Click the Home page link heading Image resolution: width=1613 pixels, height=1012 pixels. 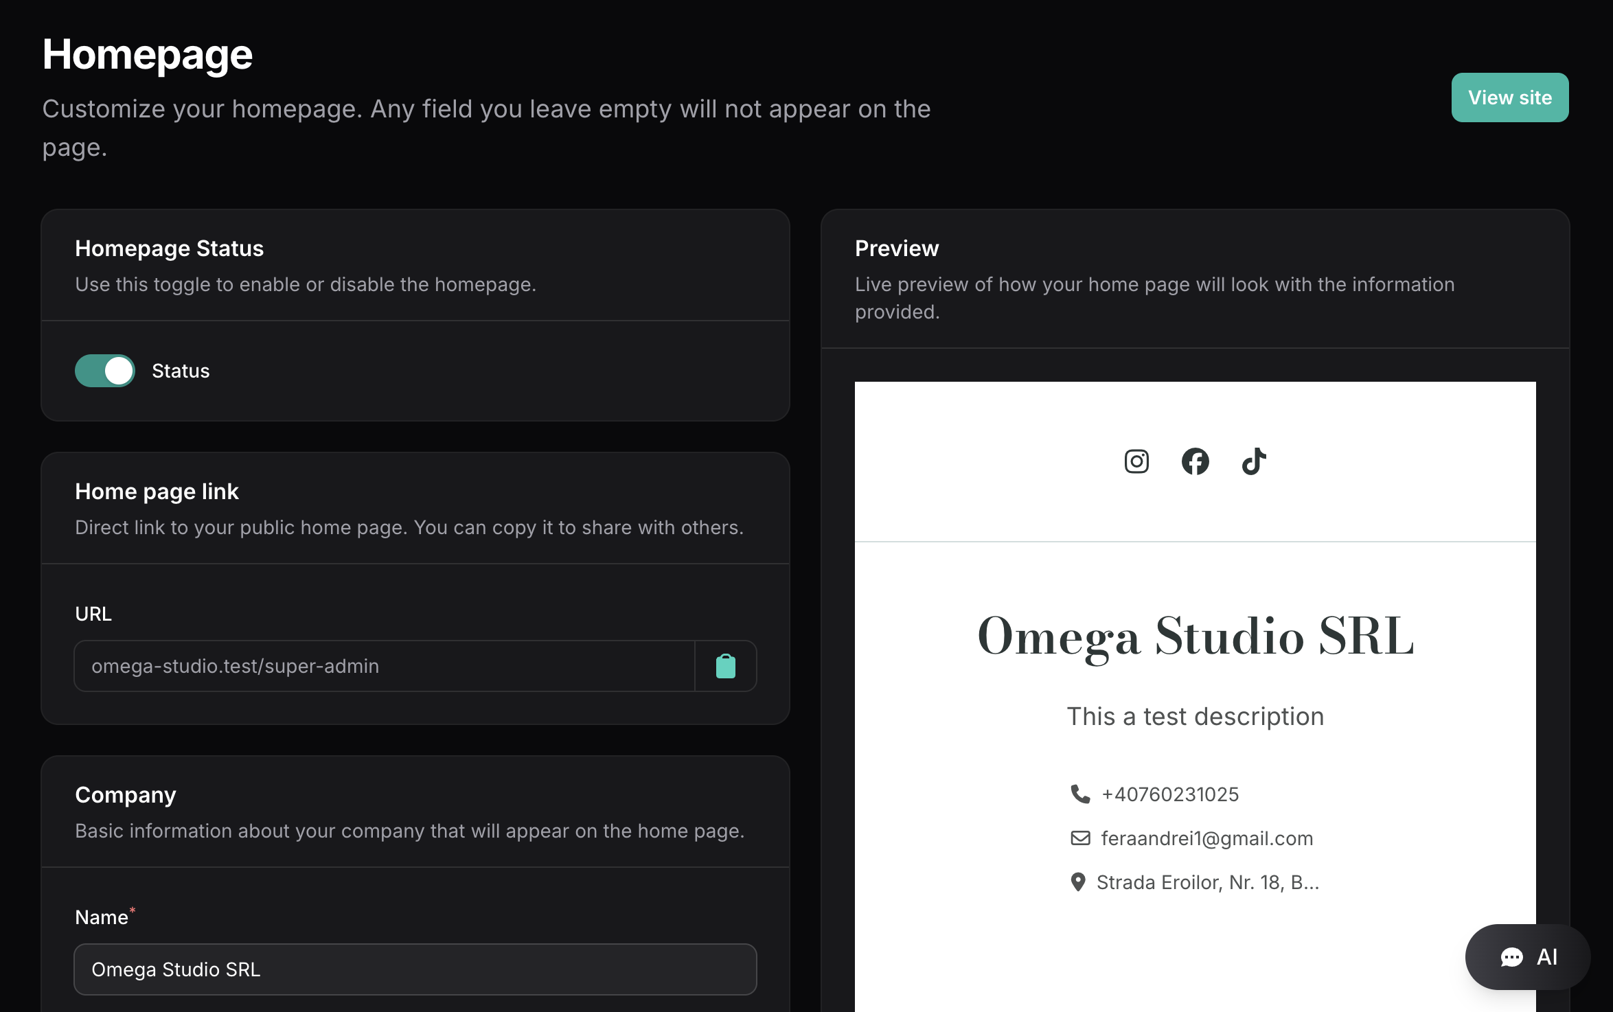(x=157, y=492)
